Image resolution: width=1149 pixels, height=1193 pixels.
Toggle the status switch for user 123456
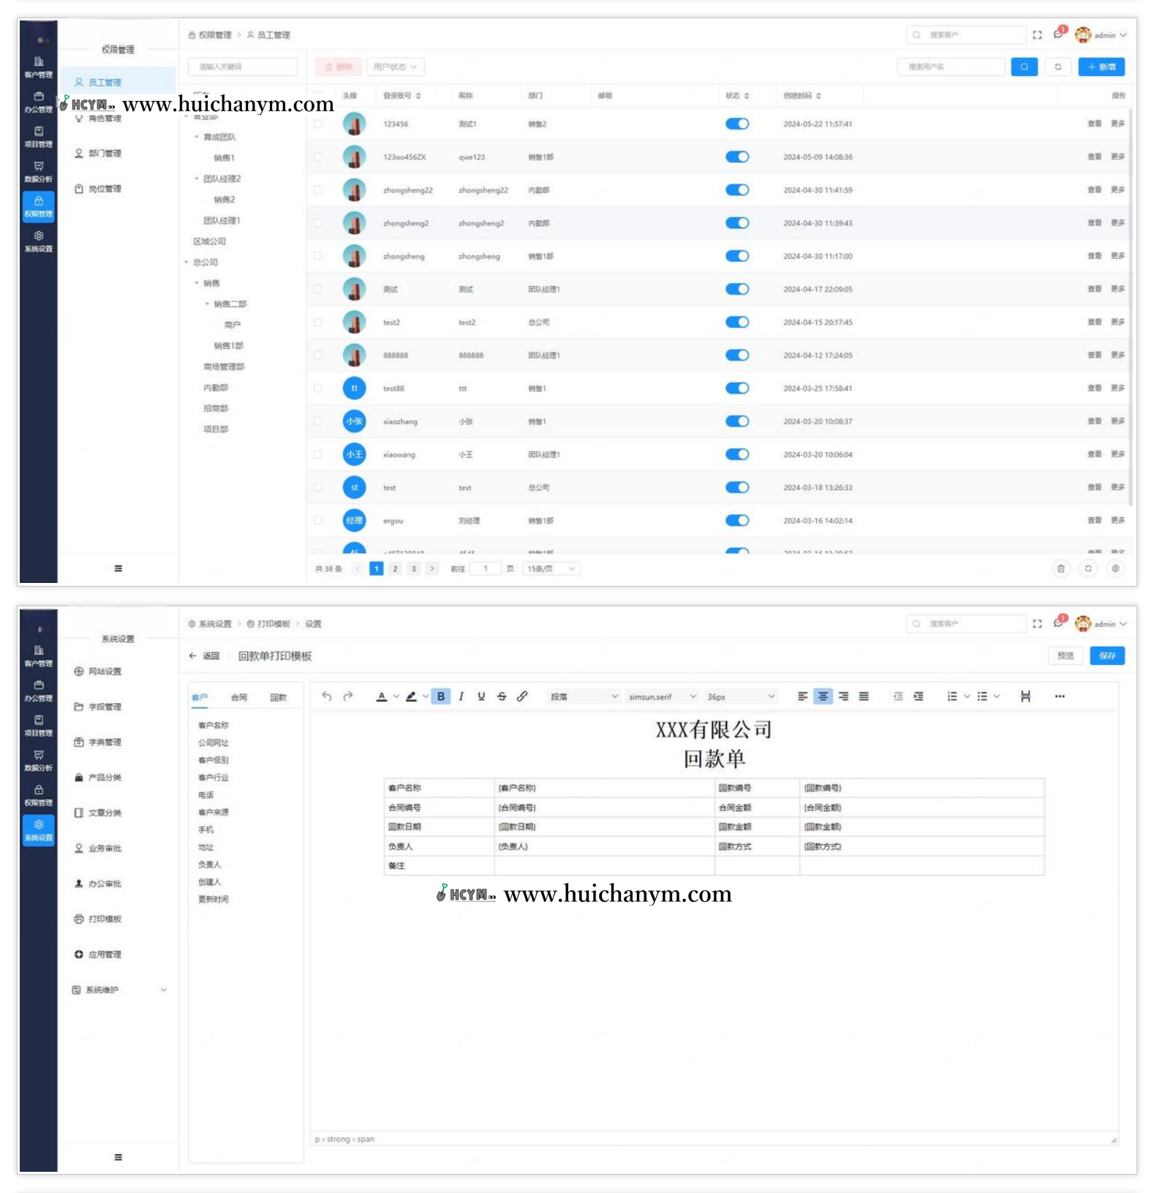(x=737, y=124)
